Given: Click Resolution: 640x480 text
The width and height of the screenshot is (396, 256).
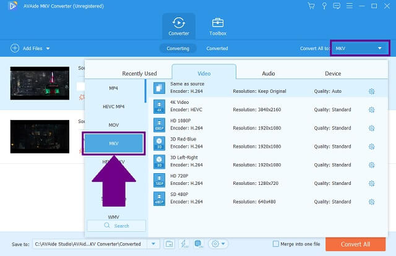Looking at the screenshot, I should [254, 202].
